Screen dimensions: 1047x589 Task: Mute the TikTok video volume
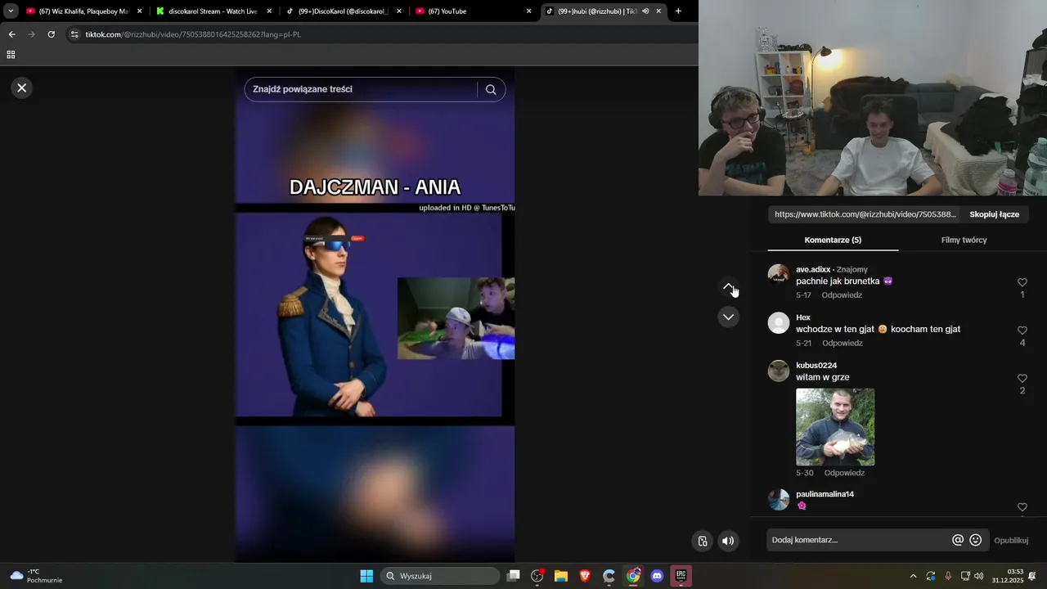[728, 541]
